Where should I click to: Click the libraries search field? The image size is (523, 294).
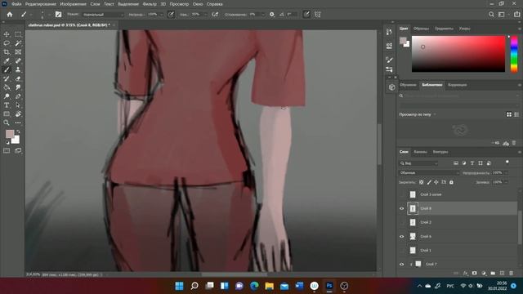459,96
